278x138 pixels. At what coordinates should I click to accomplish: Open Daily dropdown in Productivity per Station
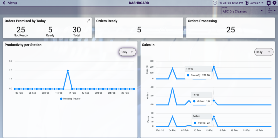point(127,52)
